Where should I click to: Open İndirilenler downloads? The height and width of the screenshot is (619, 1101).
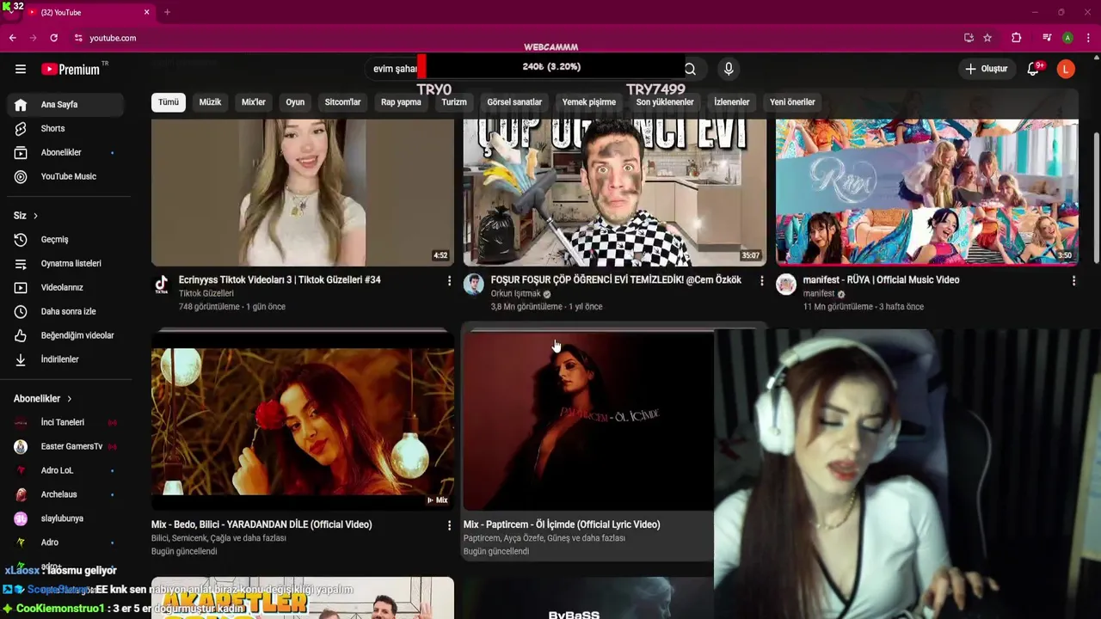[65, 360]
